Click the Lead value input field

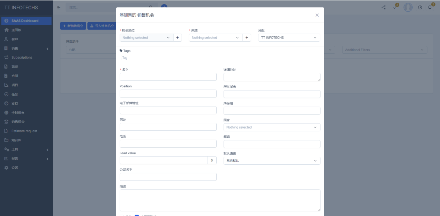(x=163, y=160)
